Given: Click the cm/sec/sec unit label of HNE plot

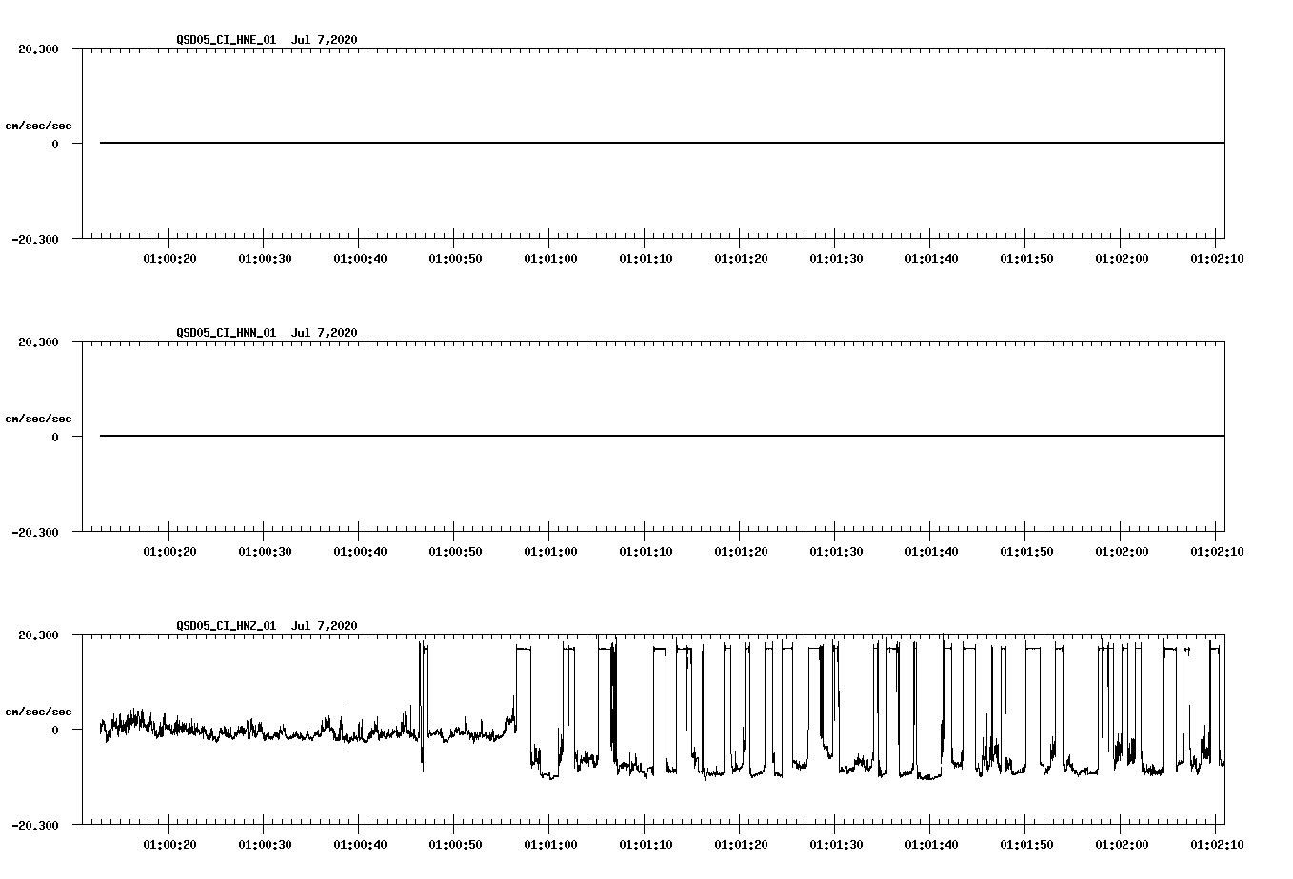Looking at the screenshot, I should point(38,126).
